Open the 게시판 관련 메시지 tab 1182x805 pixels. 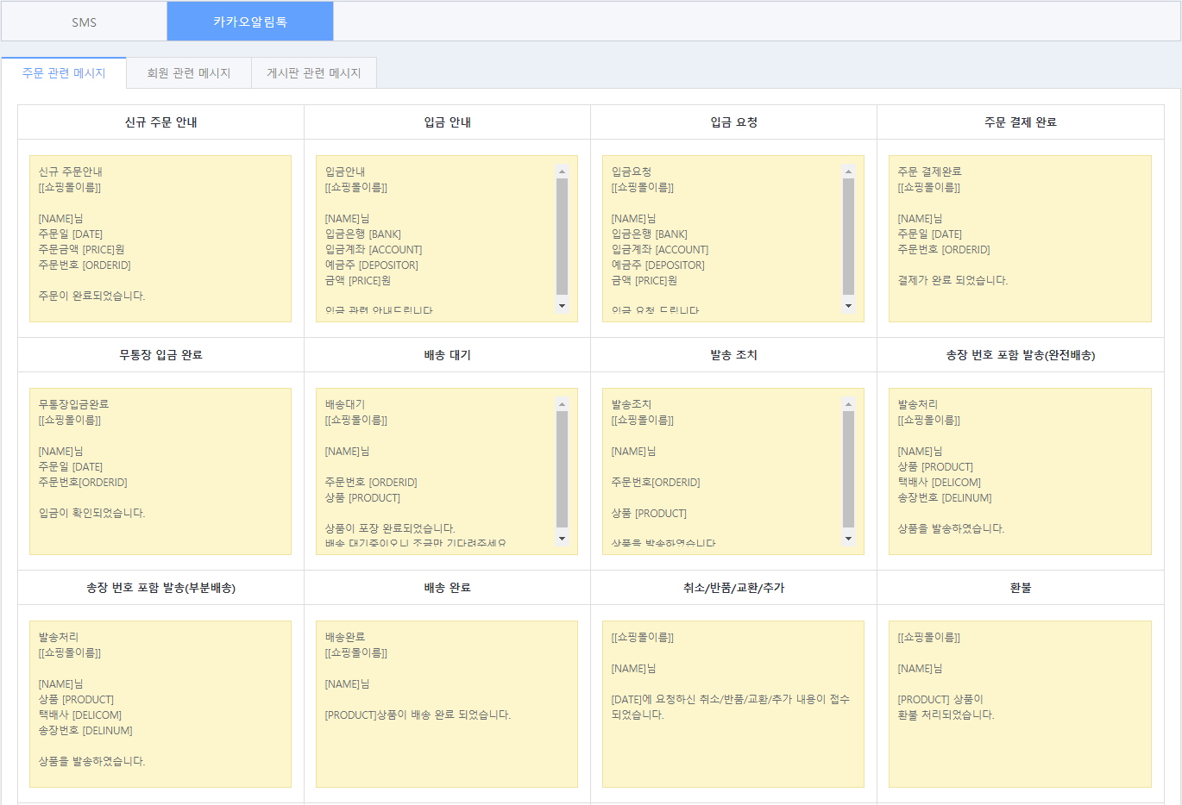click(314, 73)
